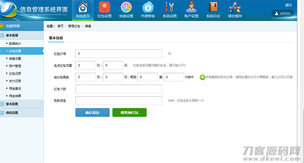304x163 pixels.
Task: Click the 账户设置 user icon
Action: 192,8
